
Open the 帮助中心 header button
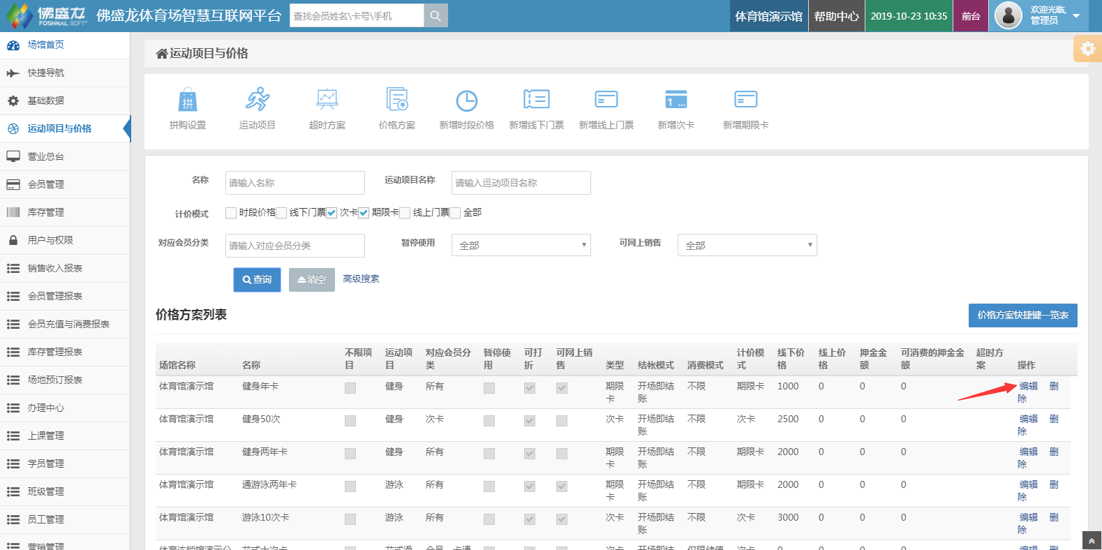[837, 16]
